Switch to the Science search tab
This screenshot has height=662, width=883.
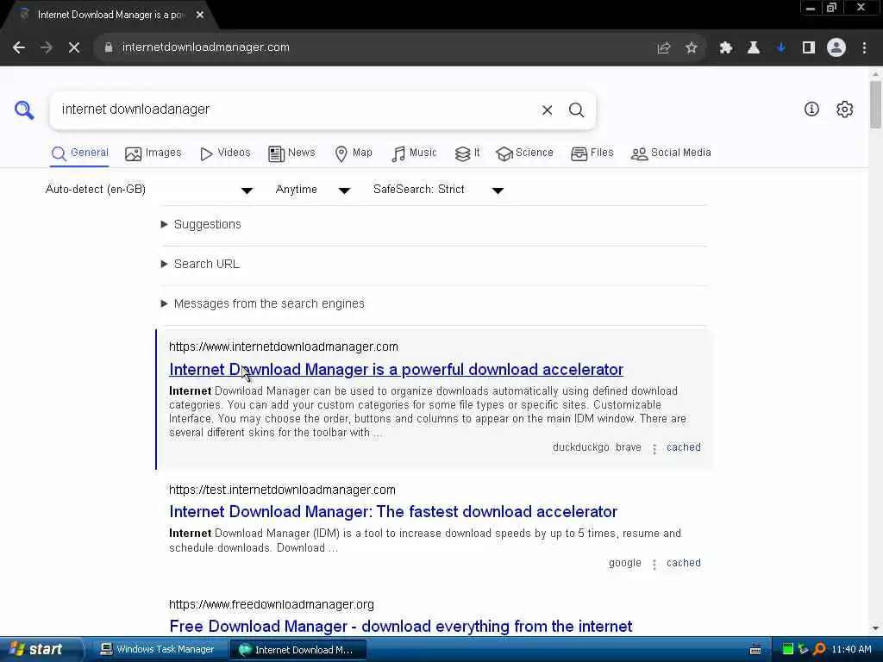point(525,153)
